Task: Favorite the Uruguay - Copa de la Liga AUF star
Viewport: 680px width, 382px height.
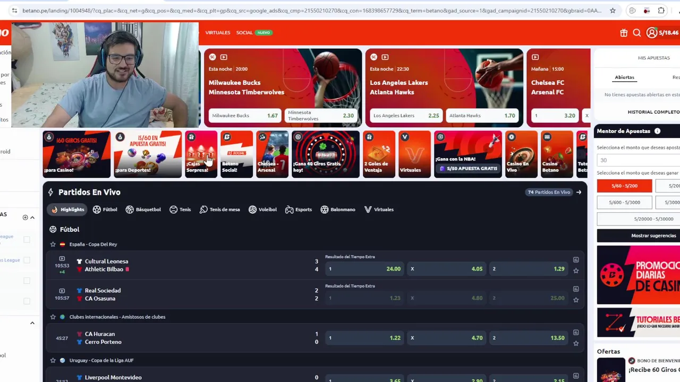Action: pyautogui.click(x=53, y=360)
